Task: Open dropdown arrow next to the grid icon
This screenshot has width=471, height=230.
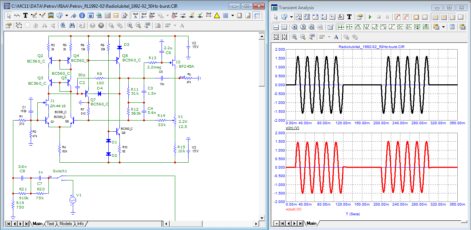Action: [x=233, y=16]
